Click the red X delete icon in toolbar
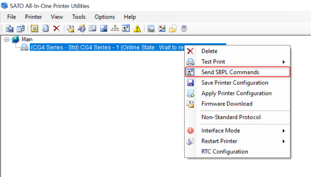The image size is (311, 177). (x=56, y=29)
